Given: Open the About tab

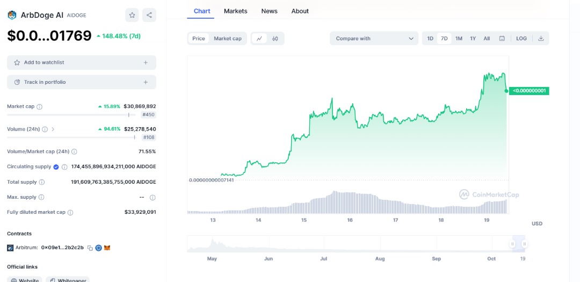Looking at the screenshot, I should click(x=300, y=11).
